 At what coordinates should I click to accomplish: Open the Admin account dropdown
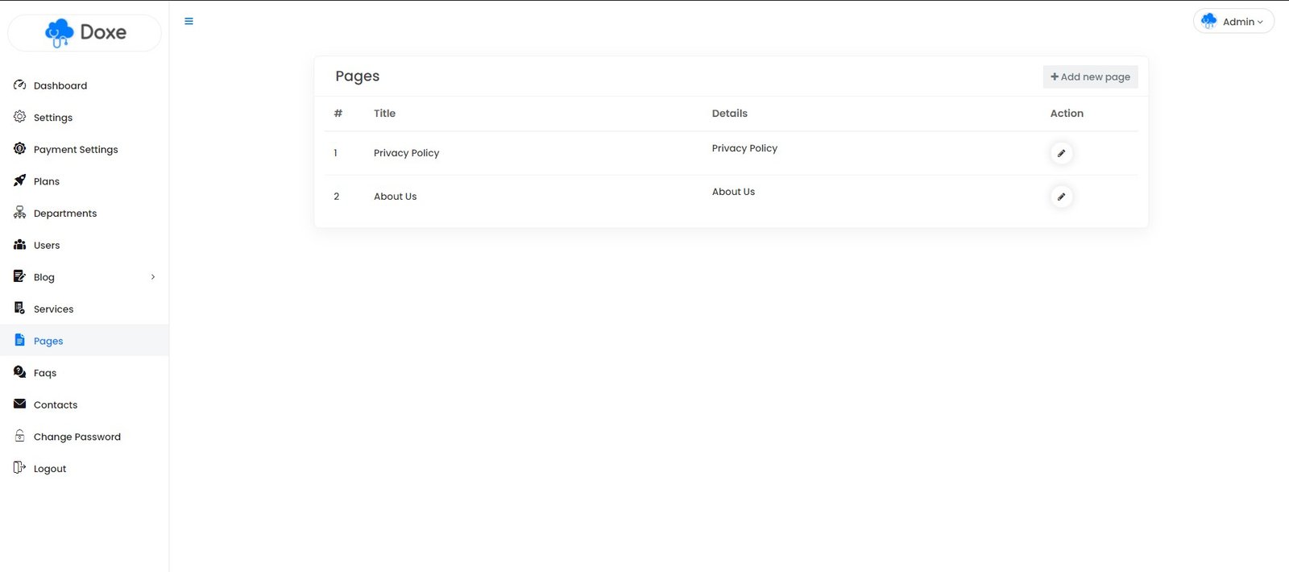[1233, 22]
